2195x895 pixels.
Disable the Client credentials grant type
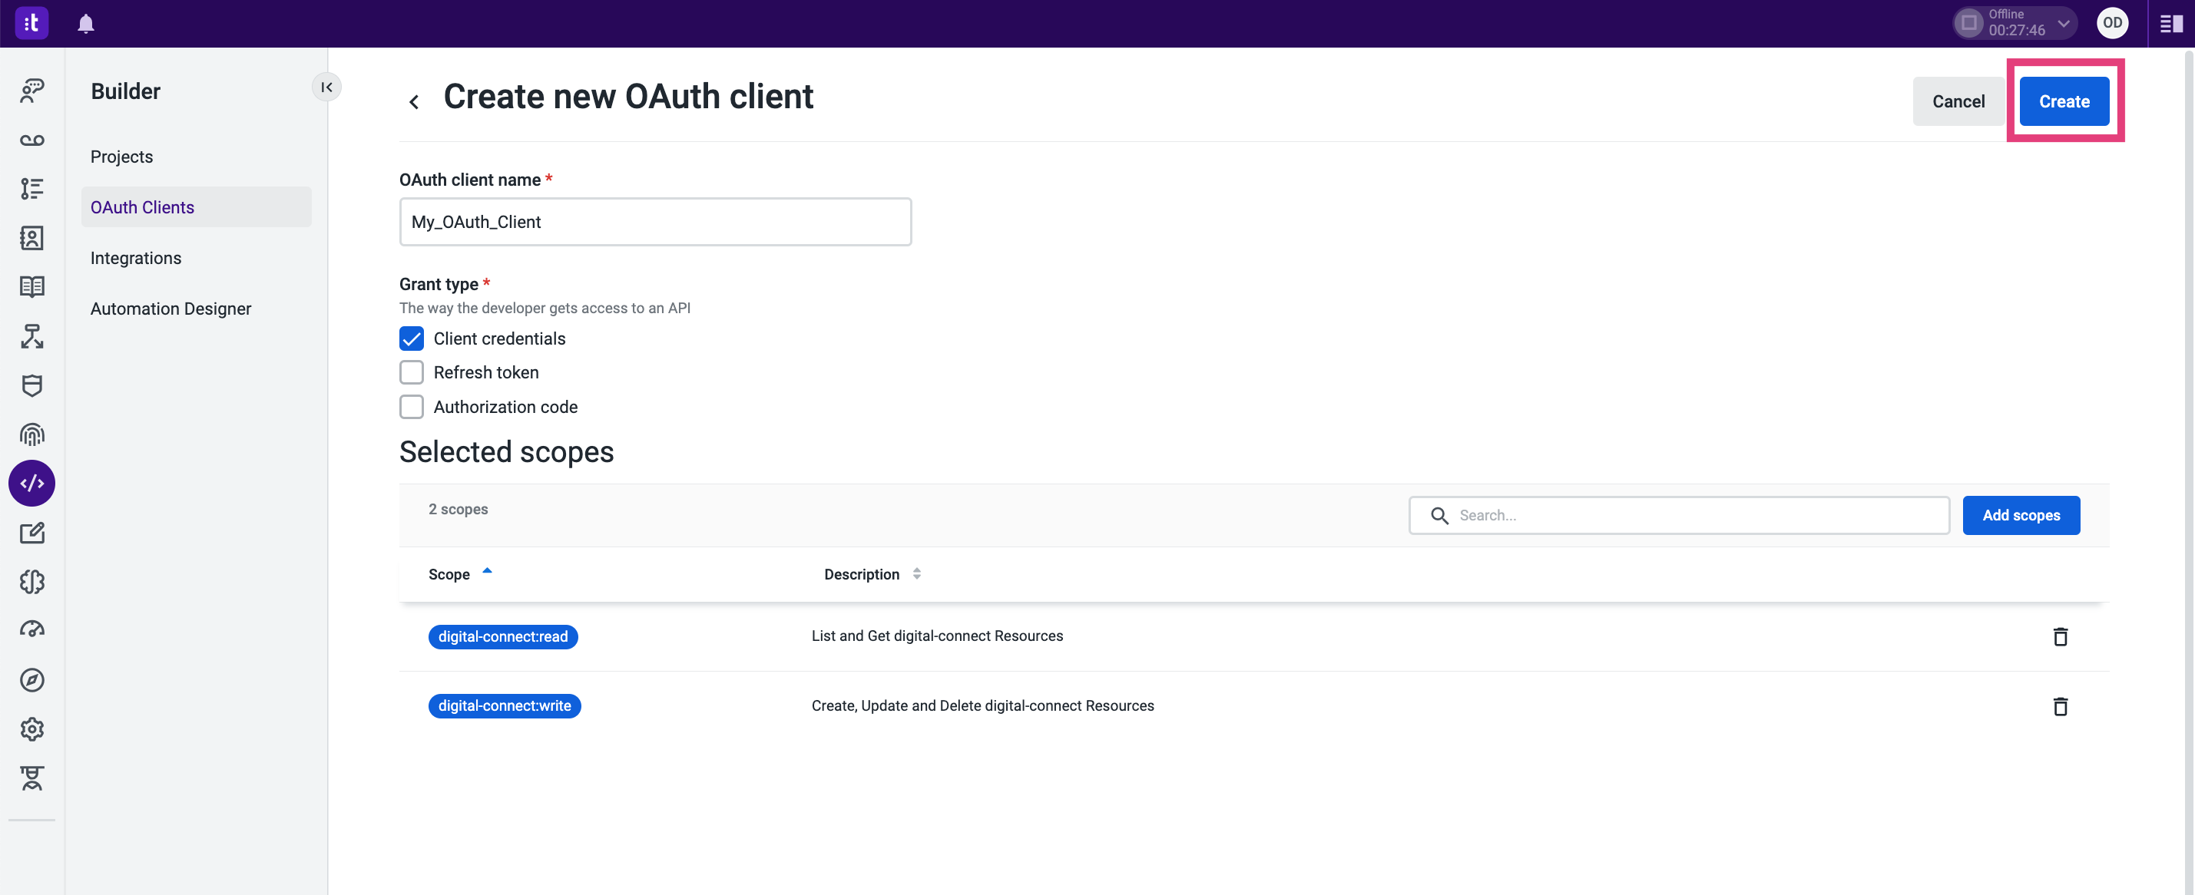coord(412,338)
